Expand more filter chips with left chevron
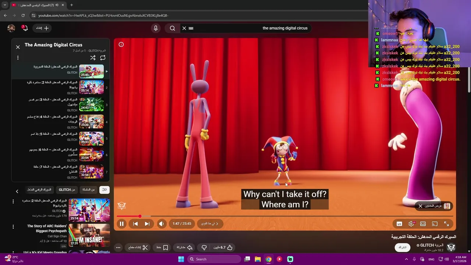Viewport: 471px width, 265px height. [x=17, y=191]
